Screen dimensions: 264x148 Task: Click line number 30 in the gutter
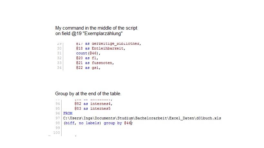[x=59, y=48]
